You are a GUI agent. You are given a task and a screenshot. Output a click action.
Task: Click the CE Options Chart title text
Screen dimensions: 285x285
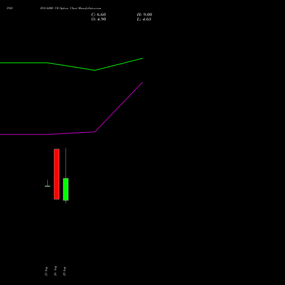click(x=71, y=8)
